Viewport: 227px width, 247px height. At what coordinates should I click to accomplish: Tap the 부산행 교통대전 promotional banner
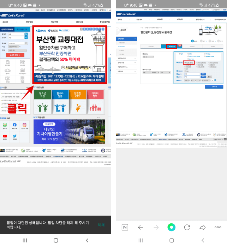(x=70, y=55)
